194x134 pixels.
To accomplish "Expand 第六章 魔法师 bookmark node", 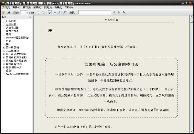I will pyautogui.click(x=4, y=64).
